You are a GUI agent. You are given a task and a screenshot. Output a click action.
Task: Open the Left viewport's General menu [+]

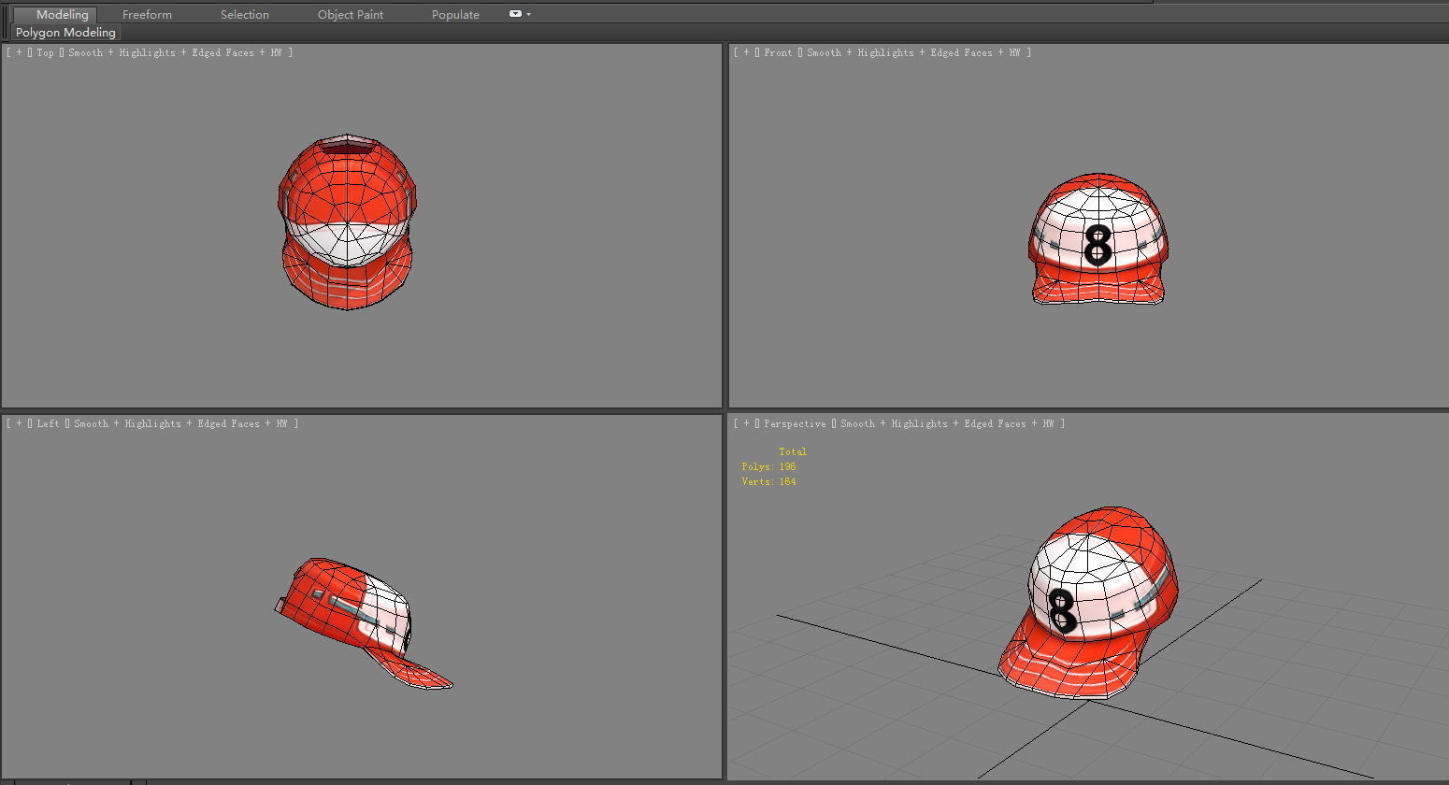click(18, 423)
